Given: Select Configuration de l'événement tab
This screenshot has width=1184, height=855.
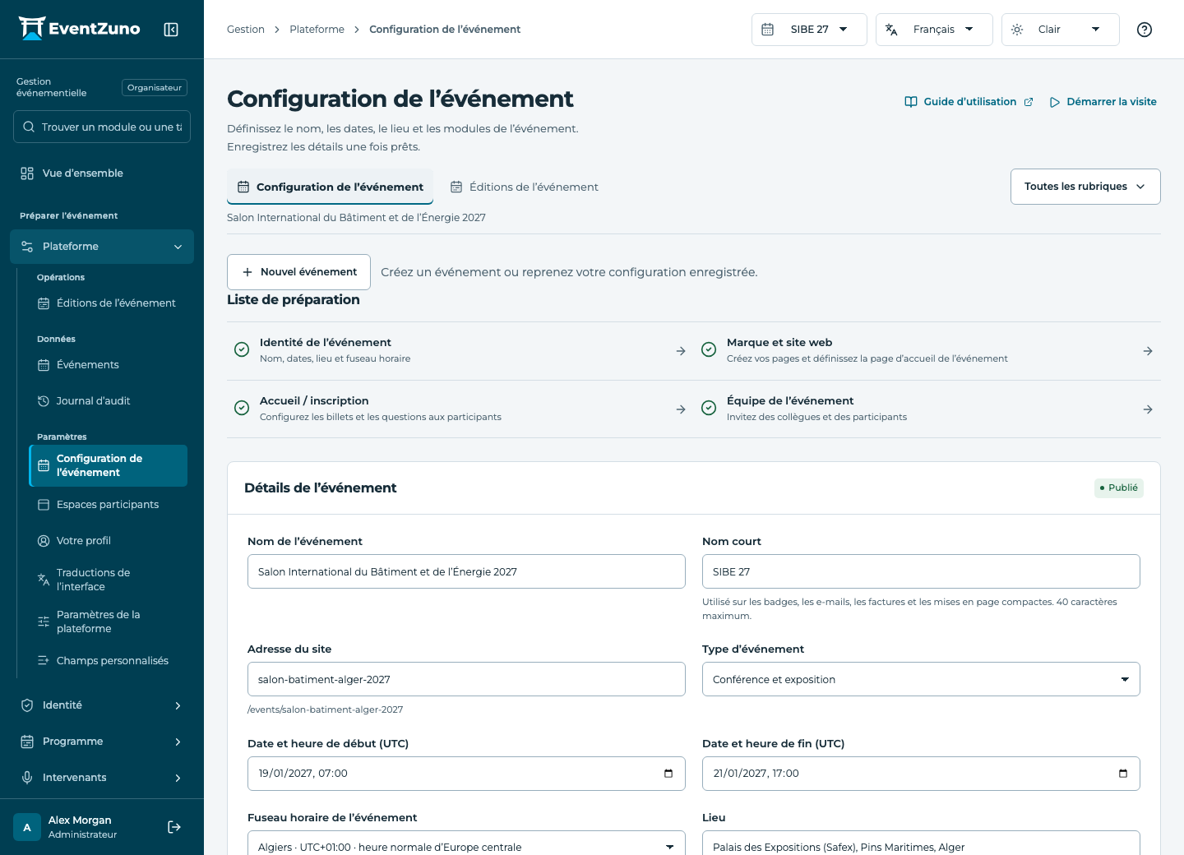Looking at the screenshot, I should click(x=330, y=187).
